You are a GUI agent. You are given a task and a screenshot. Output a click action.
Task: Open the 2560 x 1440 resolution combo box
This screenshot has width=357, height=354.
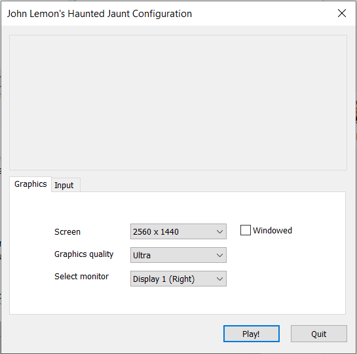178,231
